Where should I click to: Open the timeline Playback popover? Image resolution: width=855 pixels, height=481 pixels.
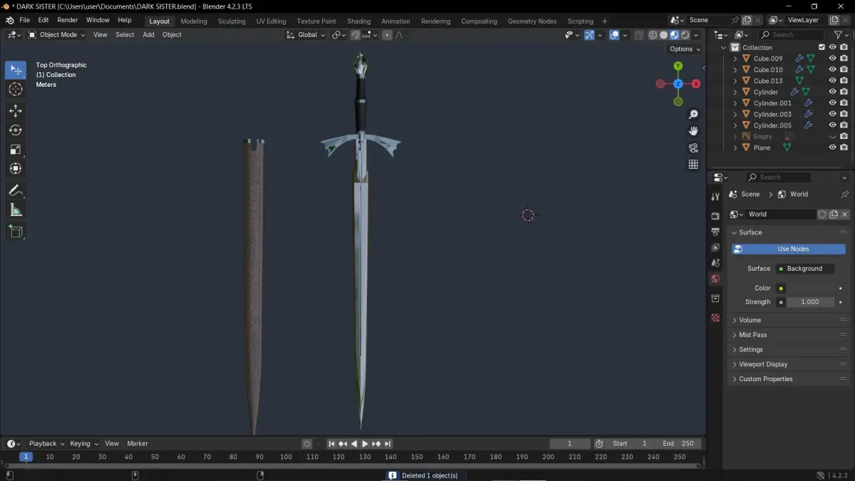pos(46,443)
